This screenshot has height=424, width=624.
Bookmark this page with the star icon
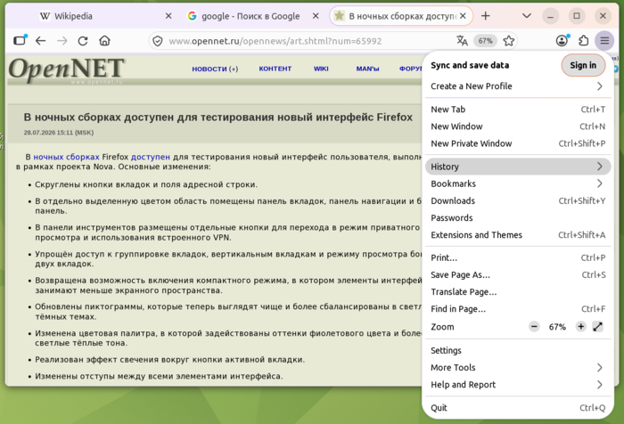509,41
